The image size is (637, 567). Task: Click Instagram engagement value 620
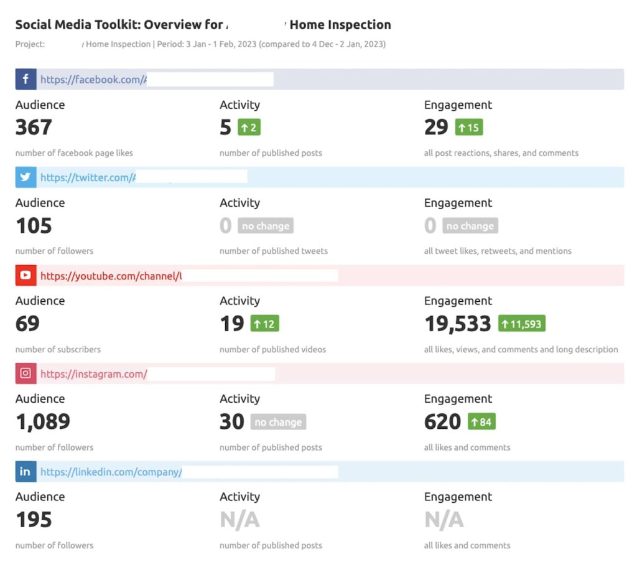click(x=442, y=421)
